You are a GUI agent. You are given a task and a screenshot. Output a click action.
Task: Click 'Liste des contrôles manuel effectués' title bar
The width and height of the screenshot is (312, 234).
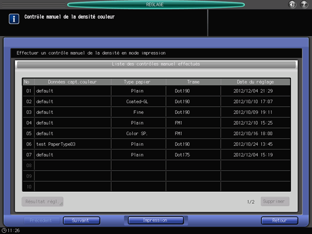click(156, 65)
